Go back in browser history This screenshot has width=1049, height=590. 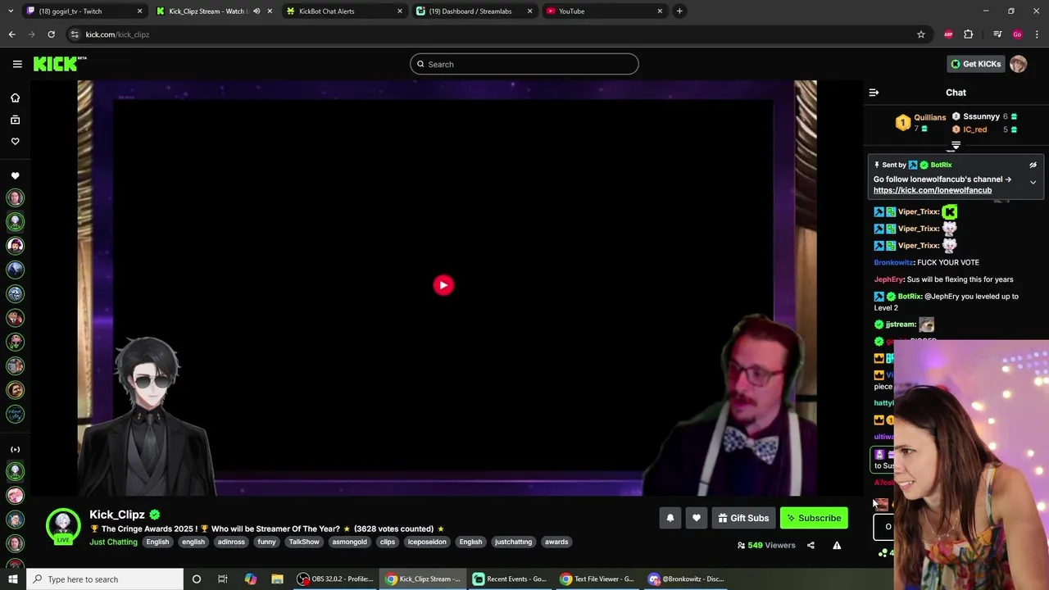pyautogui.click(x=11, y=34)
